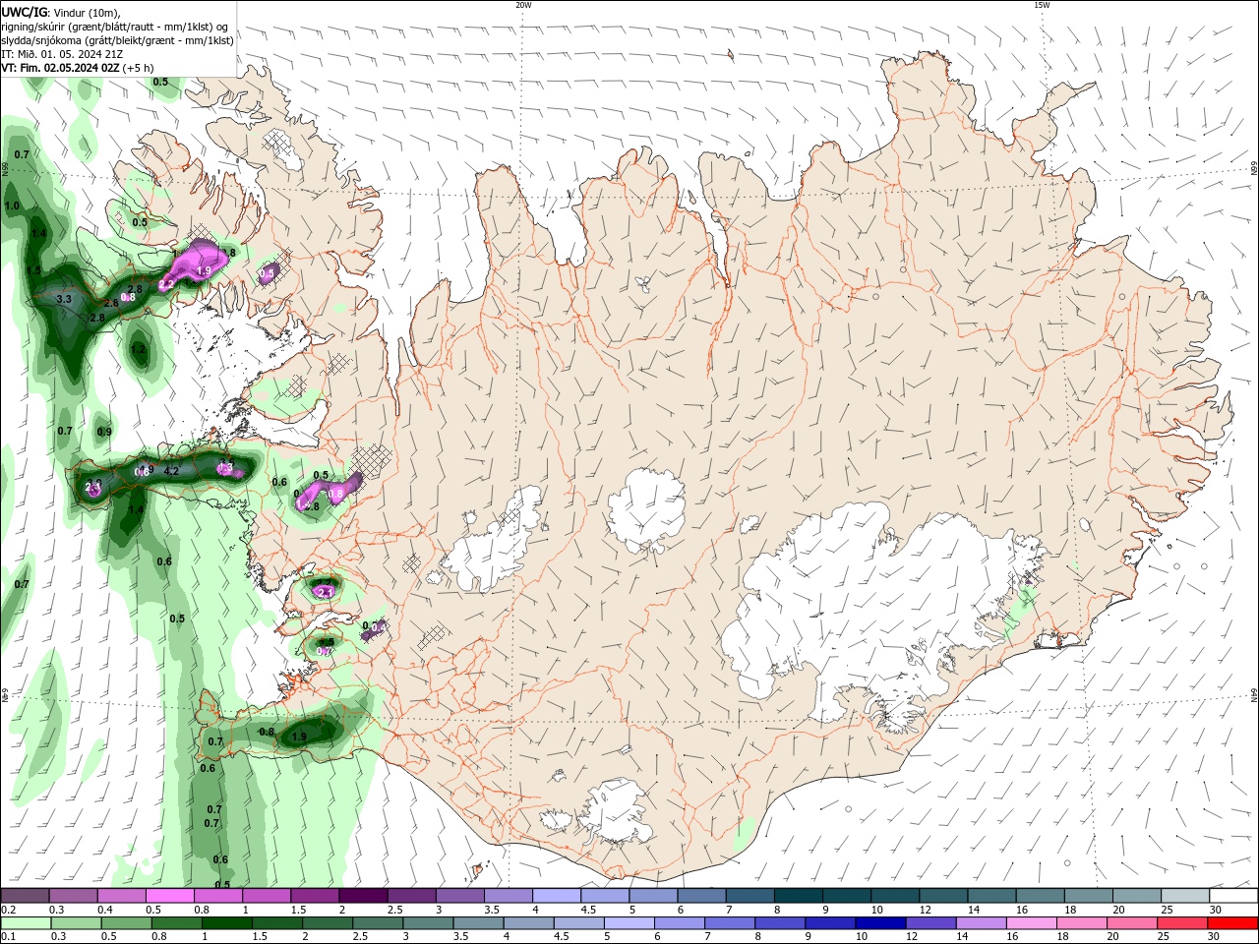Click the '1.2' precipitation value on map
Image resolution: width=1259 pixels, height=944 pixels.
pos(138,349)
